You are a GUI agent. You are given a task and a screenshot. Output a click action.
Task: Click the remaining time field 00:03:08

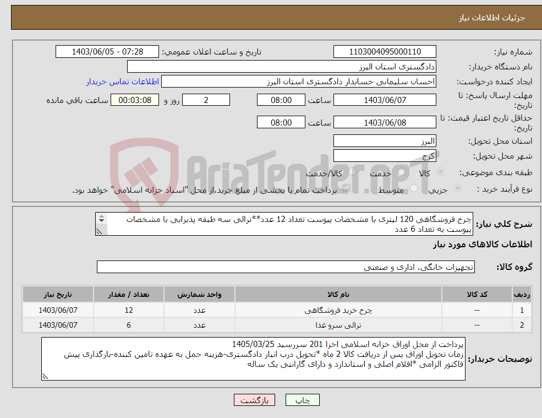135,100
